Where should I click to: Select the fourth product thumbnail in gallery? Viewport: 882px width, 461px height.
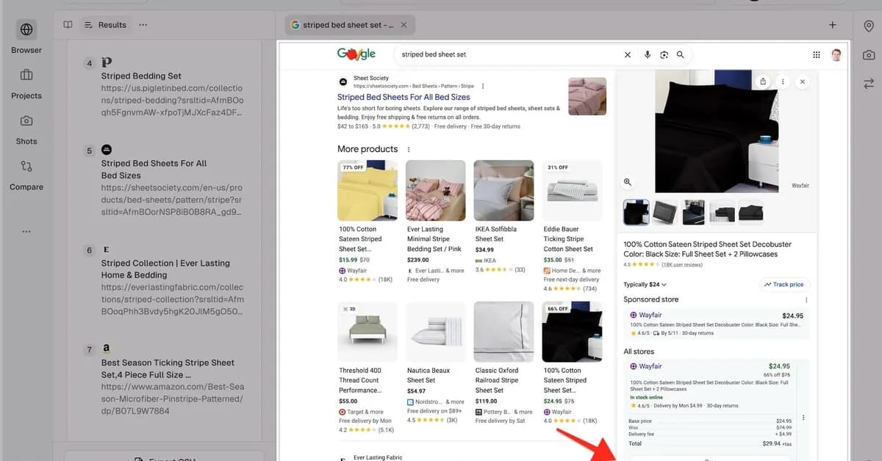[723, 212]
